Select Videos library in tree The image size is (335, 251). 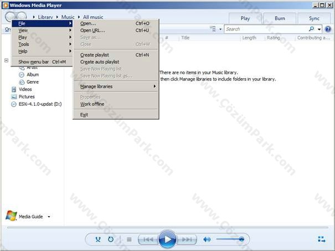click(x=25, y=89)
